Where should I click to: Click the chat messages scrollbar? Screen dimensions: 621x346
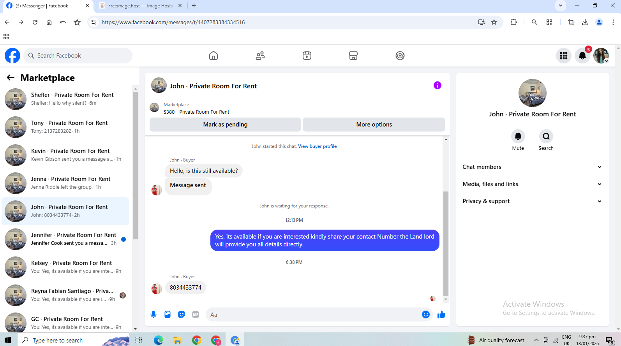click(446, 244)
